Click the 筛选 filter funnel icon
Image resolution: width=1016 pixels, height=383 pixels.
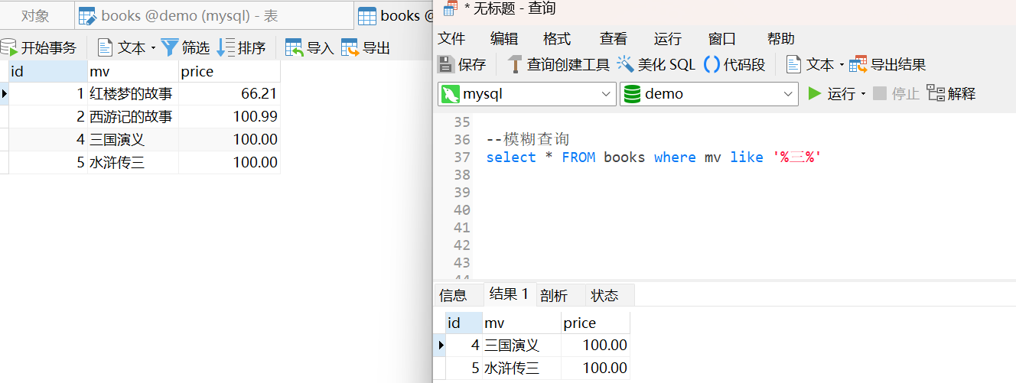169,47
